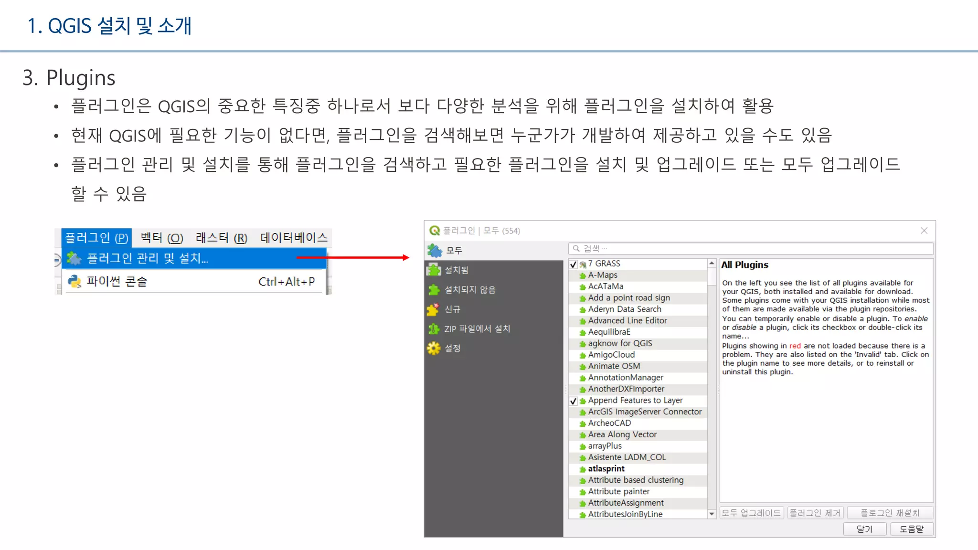Viewport: 978px width, 550px height.
Task: Click the QGIS logo in dialog title bar
Action: 435,231
